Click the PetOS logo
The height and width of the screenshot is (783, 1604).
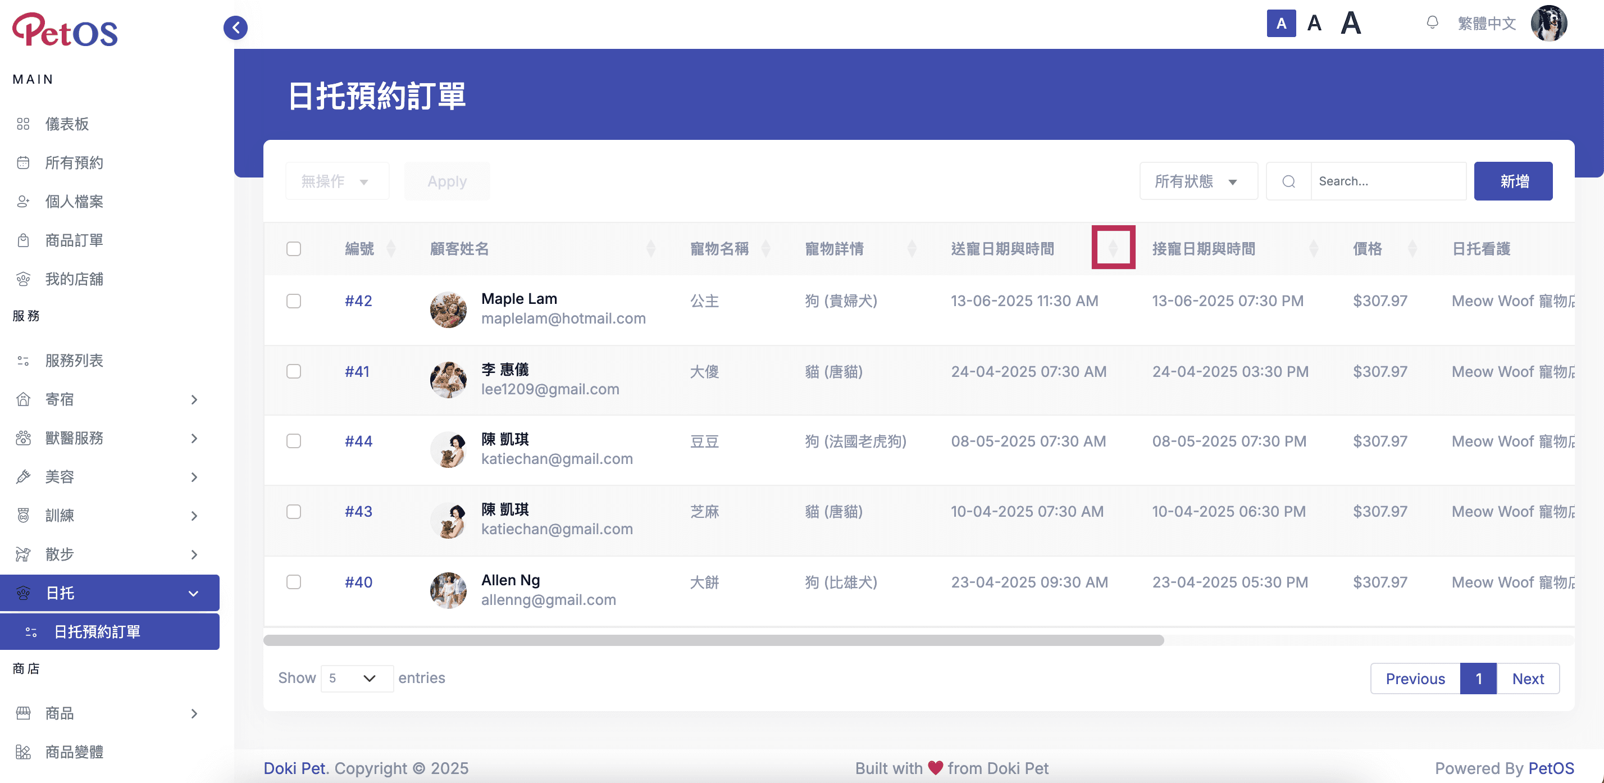[x=65, y=30]
